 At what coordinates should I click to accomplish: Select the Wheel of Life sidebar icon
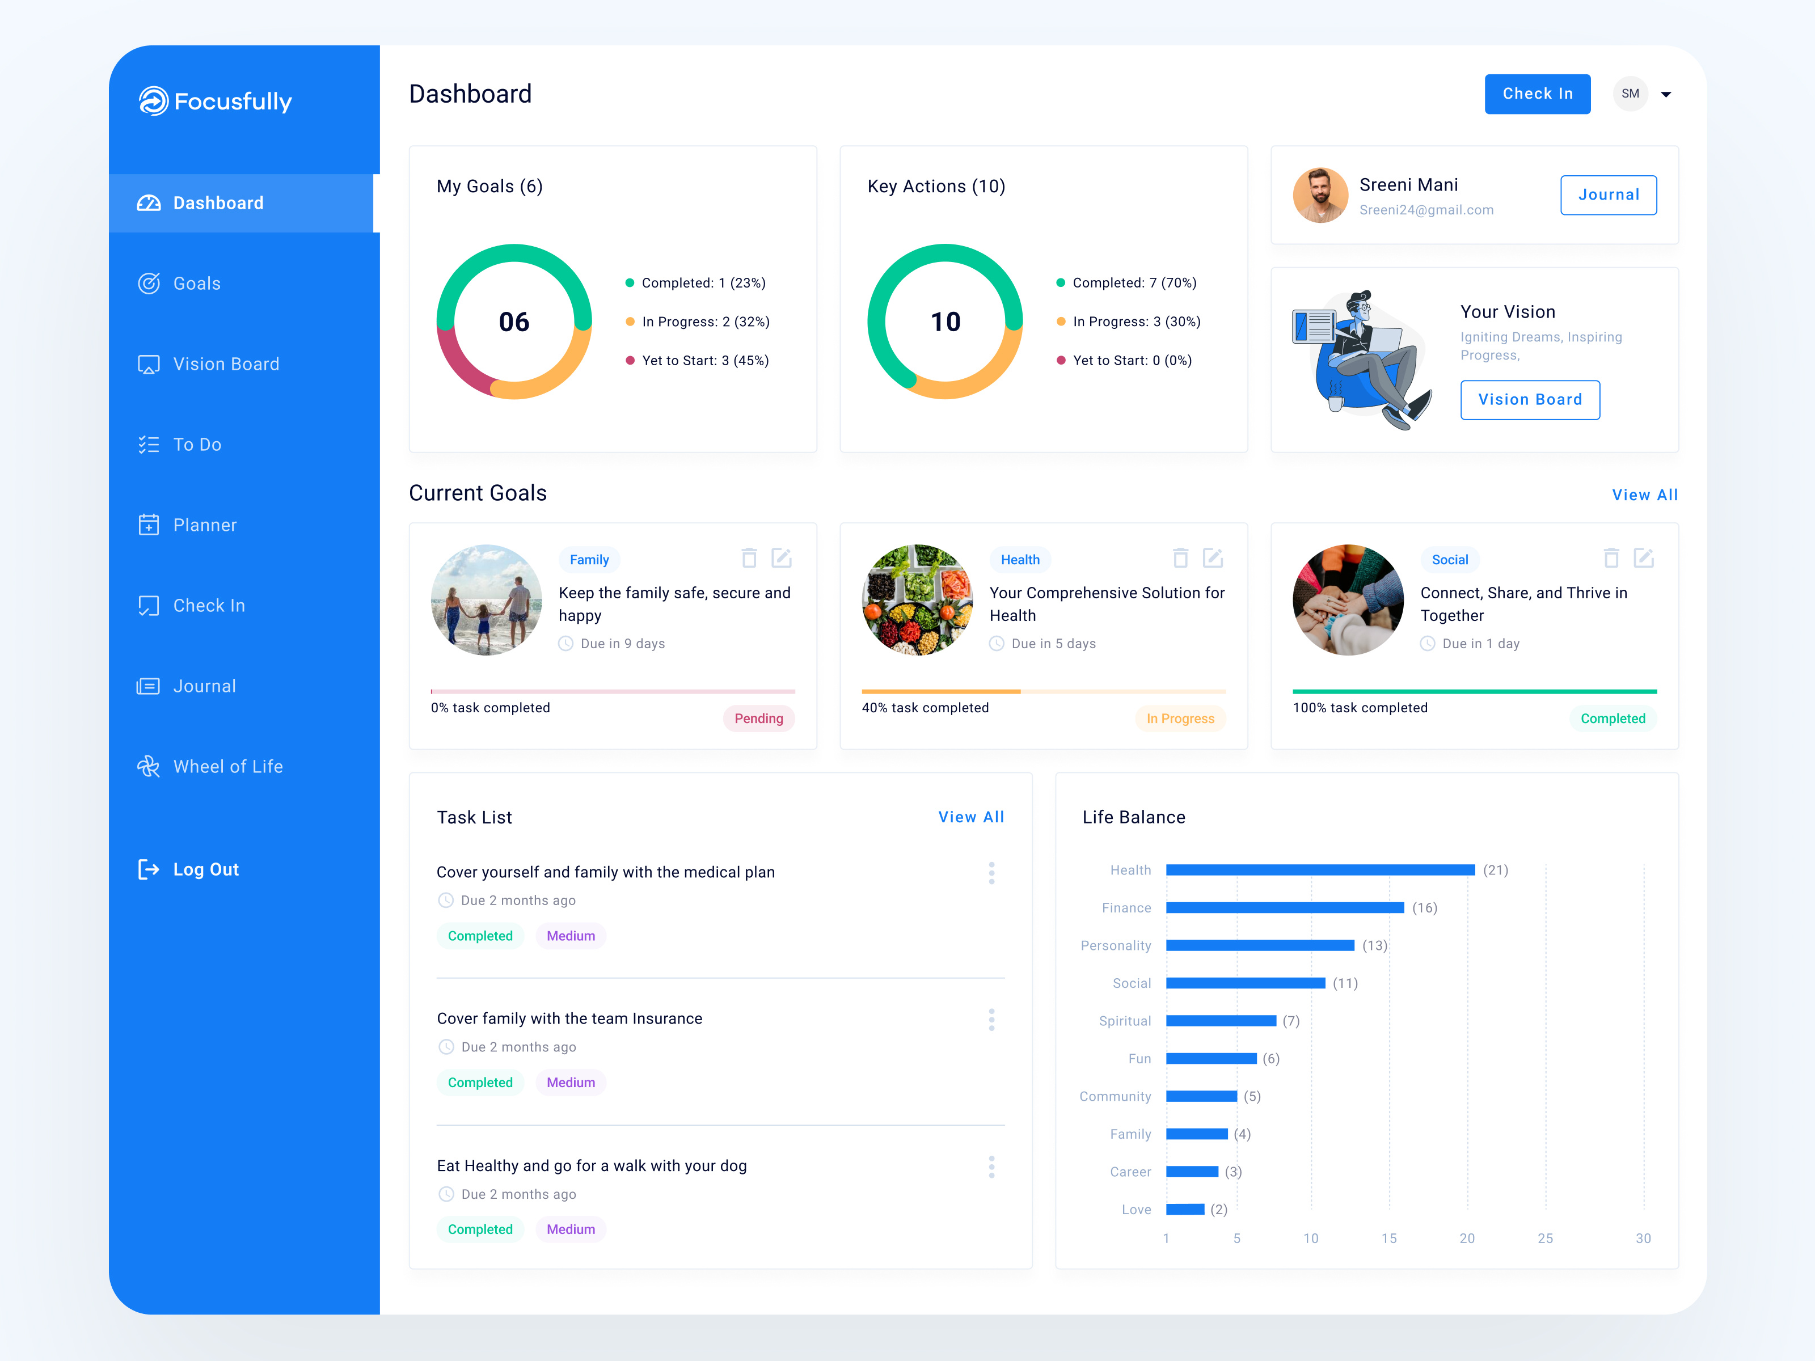pos(149,767)
